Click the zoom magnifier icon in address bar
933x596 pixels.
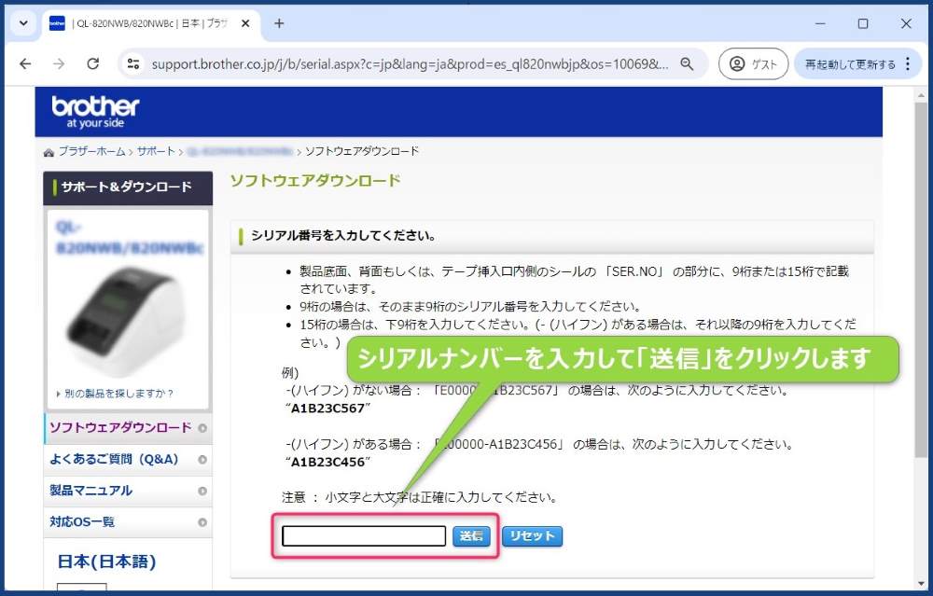pyautogui.click(x=687, y=63)
